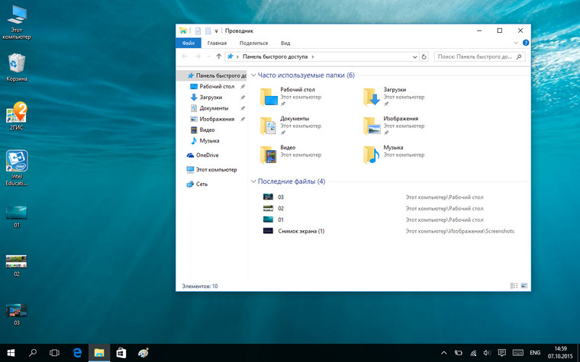Switch to details list view in status bar
This screenshot has width=580, height=362.
click(514, 286)
